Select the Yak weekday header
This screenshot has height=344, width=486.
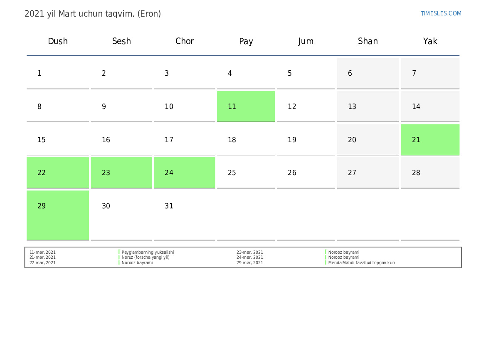[x=430, y=41]
